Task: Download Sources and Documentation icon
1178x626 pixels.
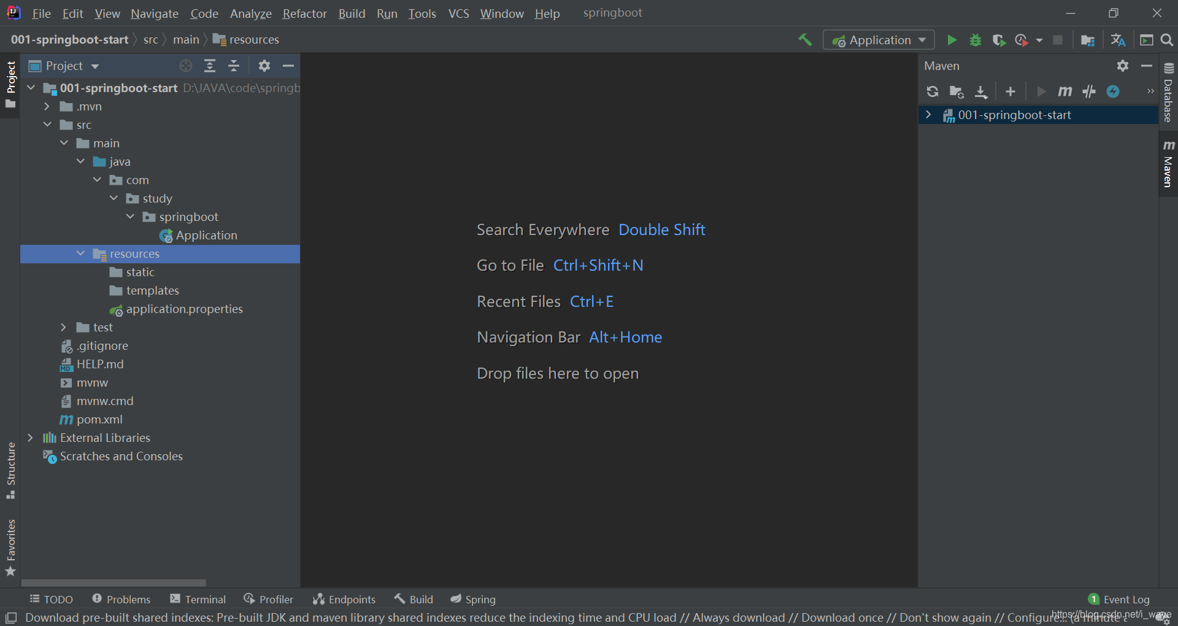Action: [x=981, y=91]
